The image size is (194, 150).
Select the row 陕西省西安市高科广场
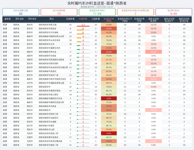click(x=97, y=75)
